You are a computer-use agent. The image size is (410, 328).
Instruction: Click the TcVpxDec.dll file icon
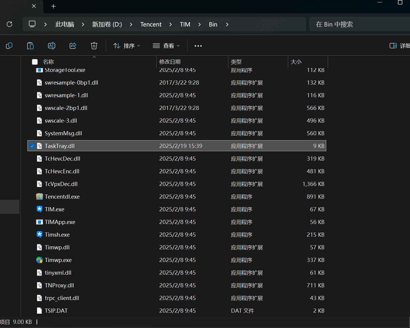click(39, 184)
